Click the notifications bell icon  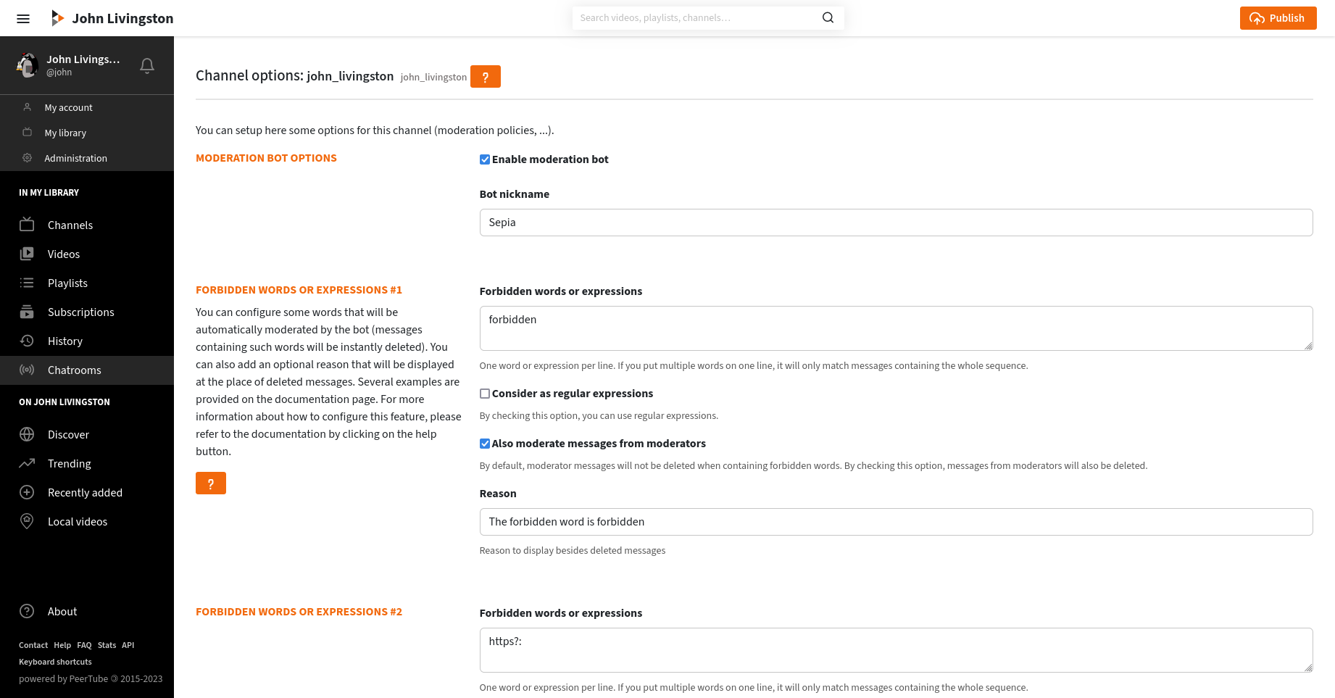[x=147, y=66]
